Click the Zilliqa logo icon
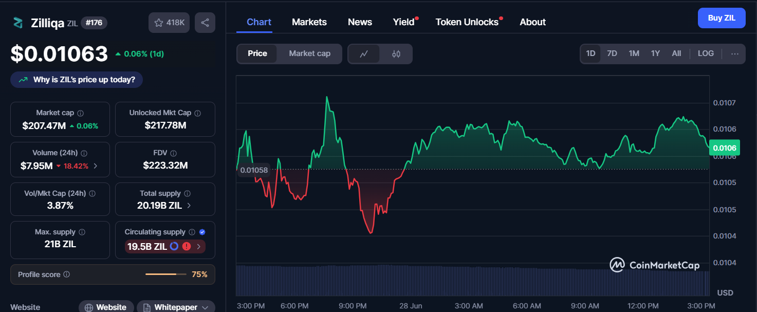 (19, 23)
